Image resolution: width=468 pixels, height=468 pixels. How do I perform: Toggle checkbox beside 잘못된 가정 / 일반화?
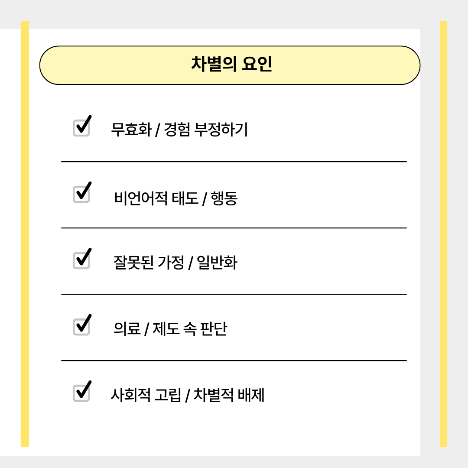[x=81, y=260]
